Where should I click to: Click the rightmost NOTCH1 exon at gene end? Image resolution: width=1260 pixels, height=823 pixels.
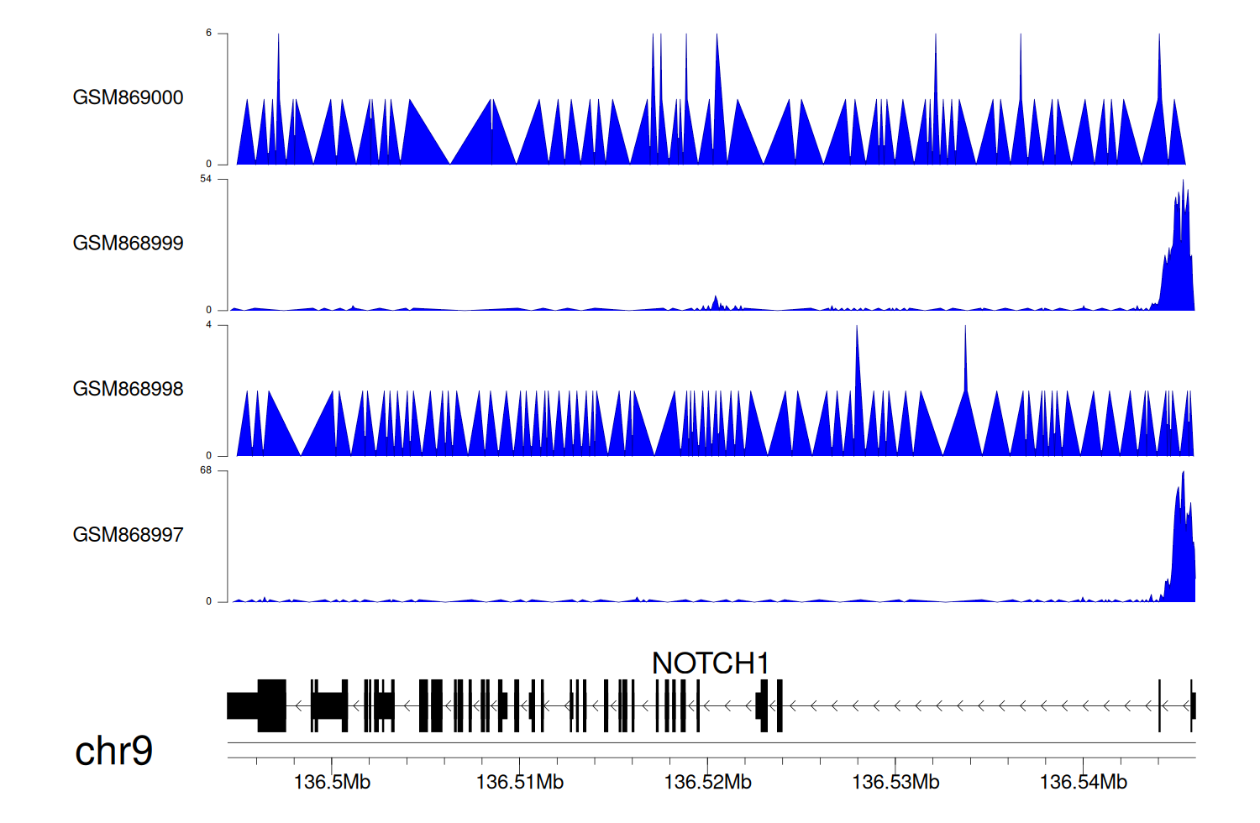point(1193,705)
